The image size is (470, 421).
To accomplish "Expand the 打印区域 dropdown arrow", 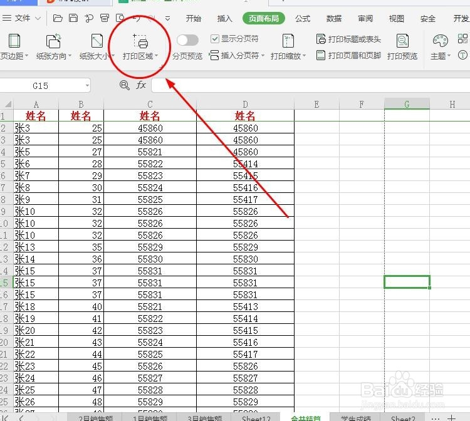I will (x=156, y=56).
